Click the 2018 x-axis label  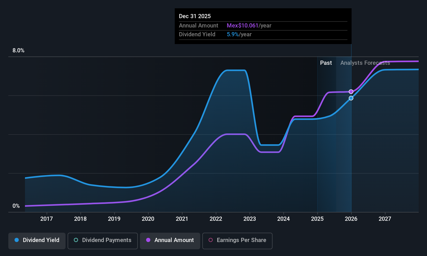(x=80, y=219)
